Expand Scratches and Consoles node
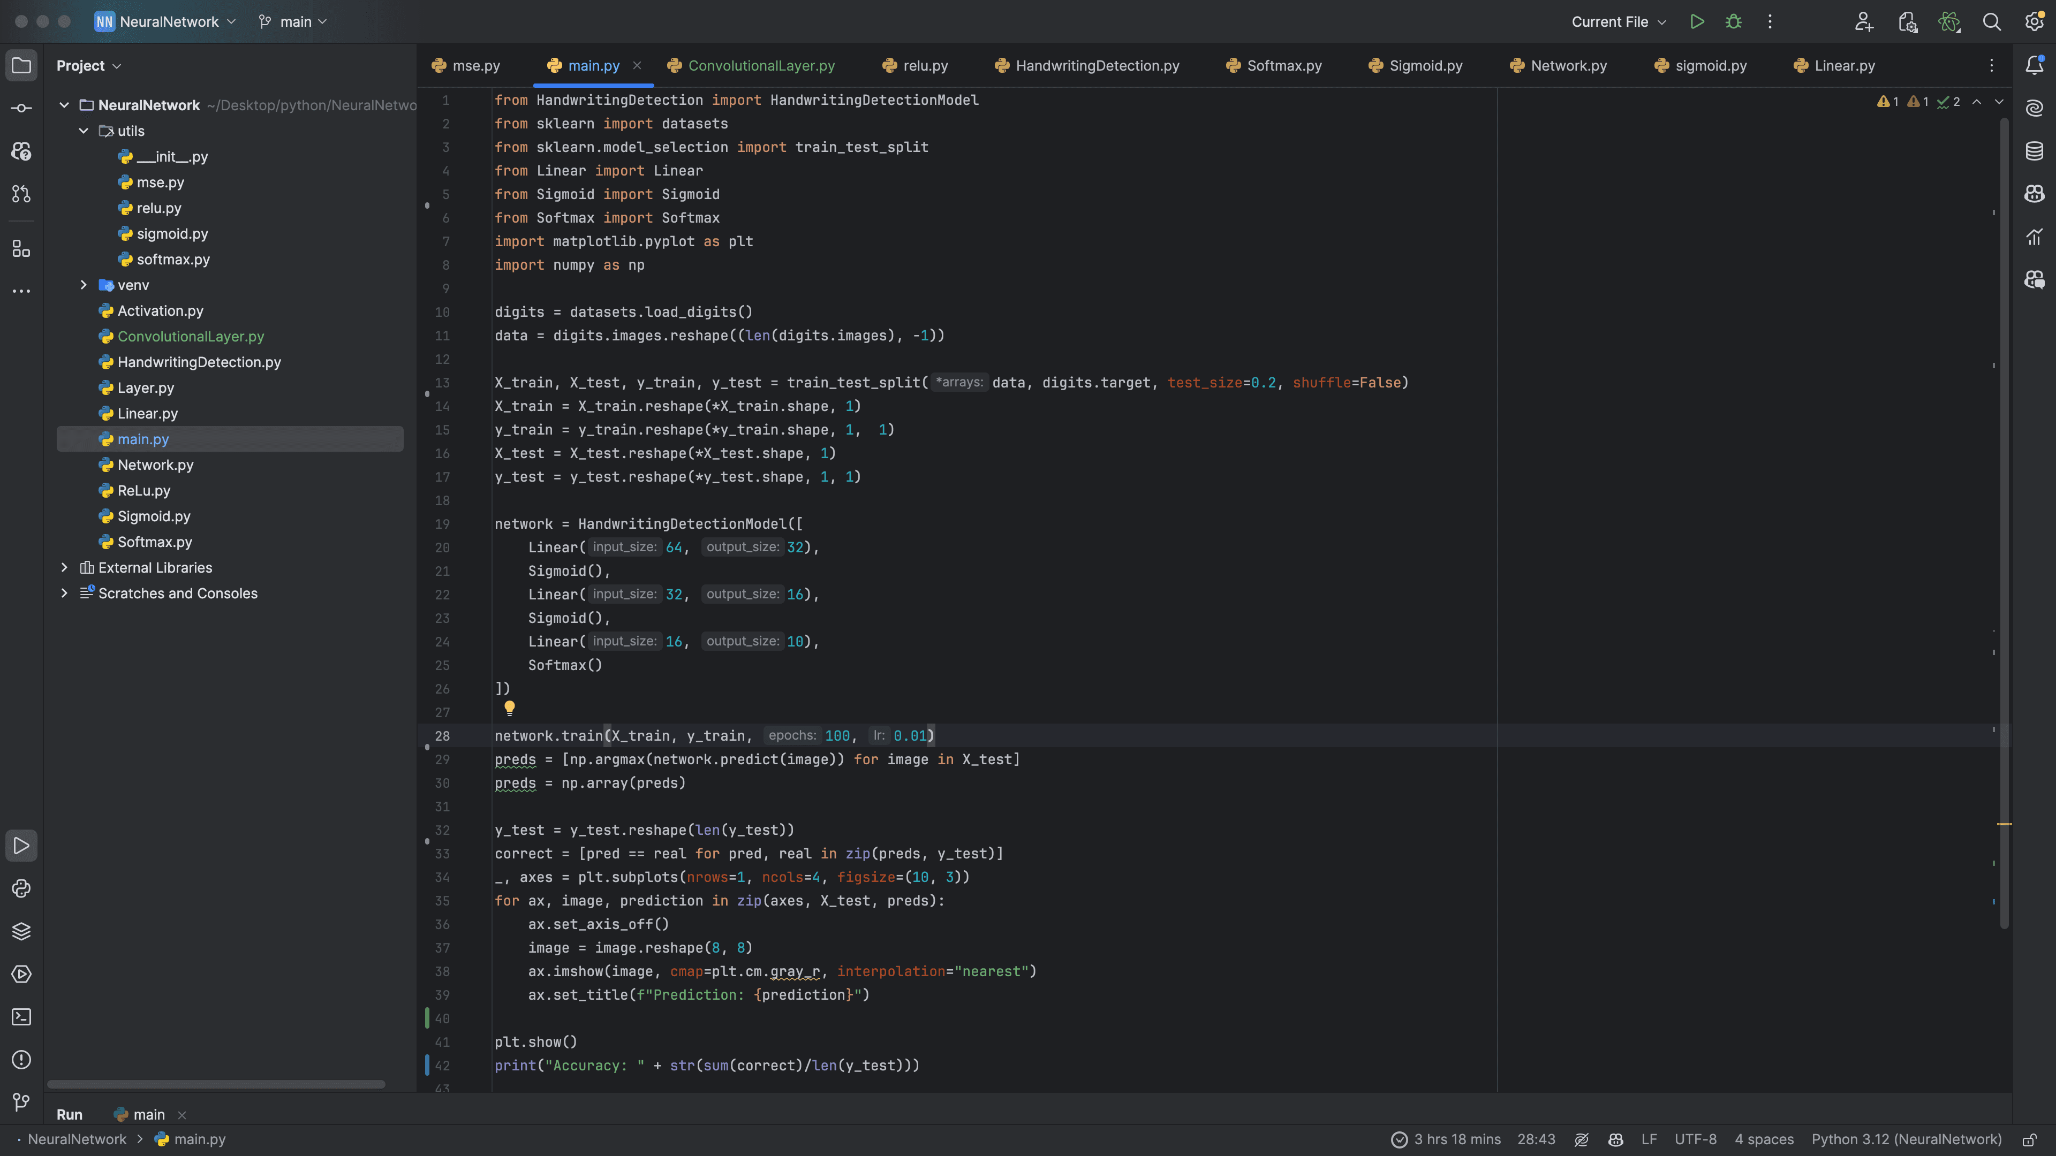Image resolution: width=2056 pixels, height=1156 pixels. [65, 594]
